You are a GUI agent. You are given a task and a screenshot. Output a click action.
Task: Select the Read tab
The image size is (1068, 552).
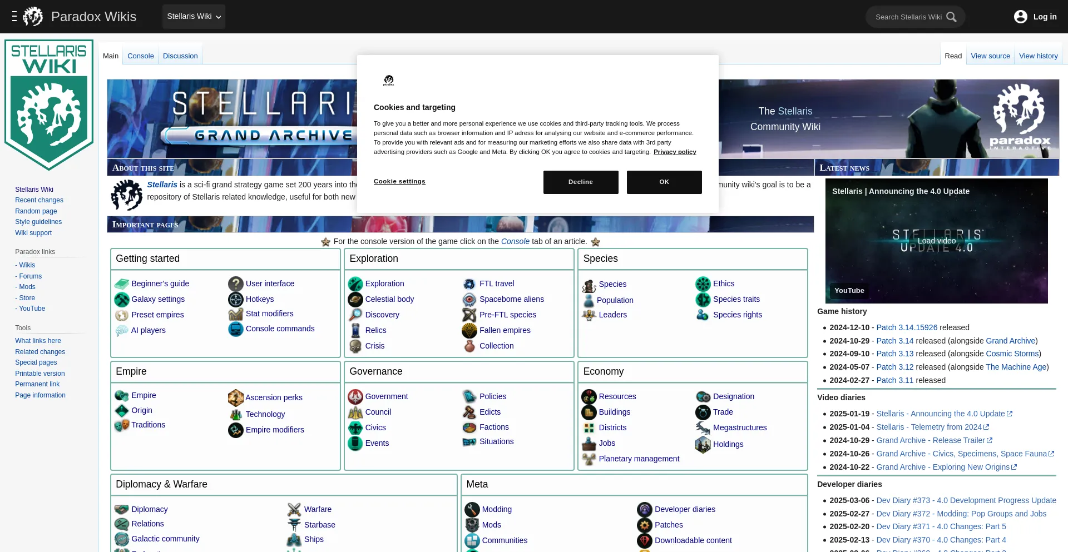[953, 56]
